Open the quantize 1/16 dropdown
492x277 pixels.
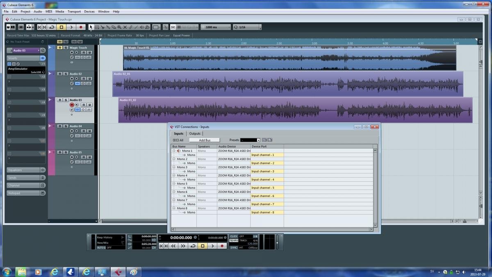tap(260, 27)
